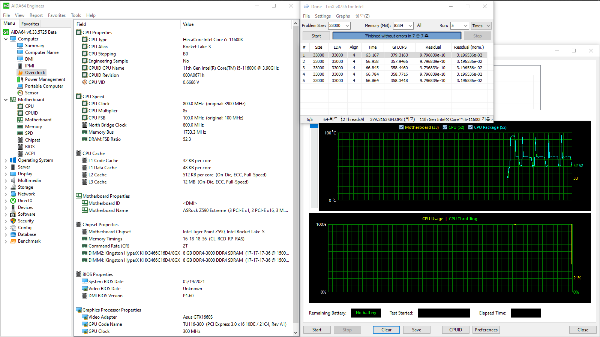Uncheck the Motherboard (33) temperature checkbox

pos(402,127)
